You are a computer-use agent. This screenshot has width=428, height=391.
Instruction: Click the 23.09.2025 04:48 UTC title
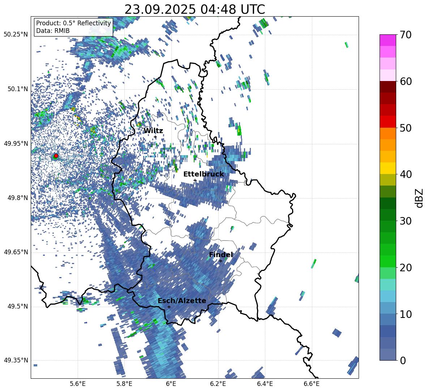[x=194, y=9]
